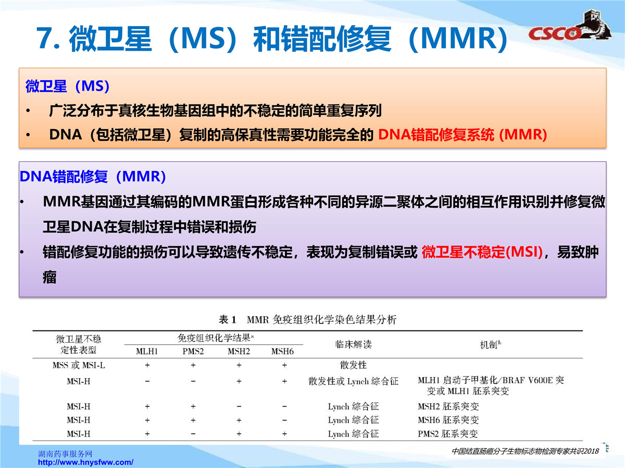Click the PMS2 胚系突变 cell
This screenshot has width=625, height=468.
coord(447,434)
